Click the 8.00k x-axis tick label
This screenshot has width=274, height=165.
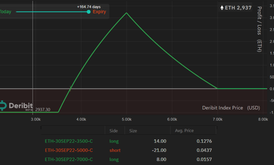pos(263,119)
